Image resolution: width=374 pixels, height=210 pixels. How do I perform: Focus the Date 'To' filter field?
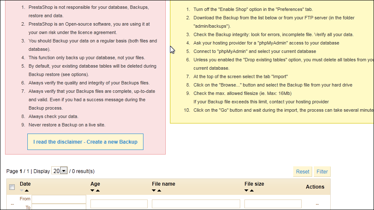point(59,207)
